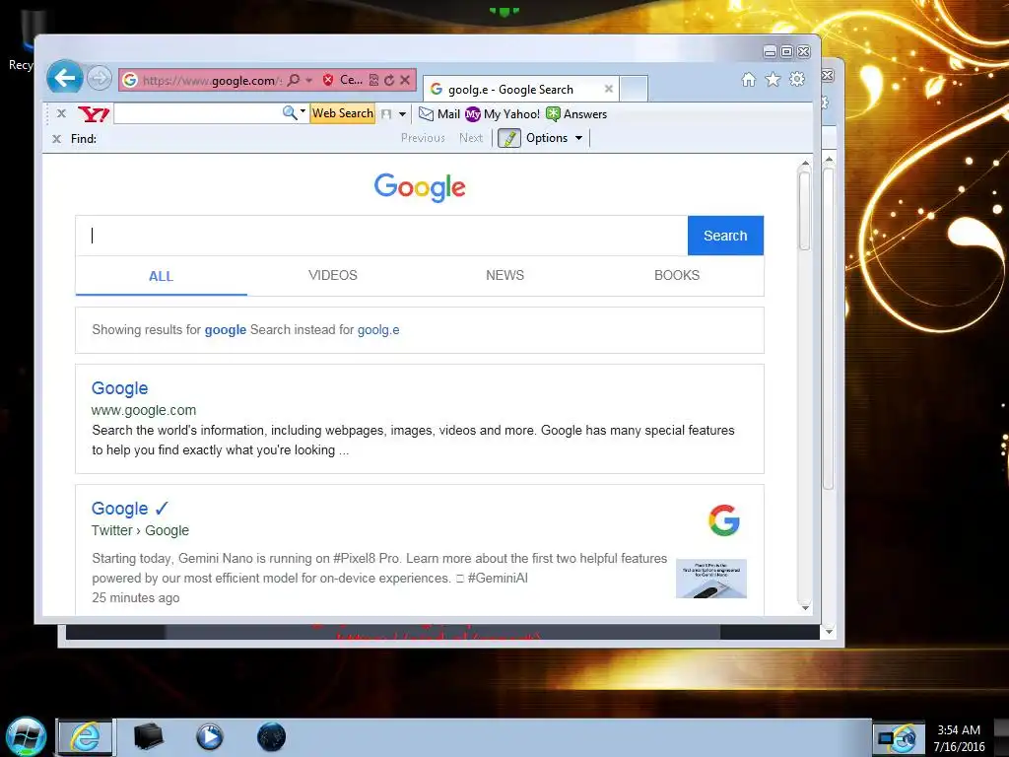Go back with the blue back arrow
This screenshot has height=757, width=1009.
coord(64,78)
